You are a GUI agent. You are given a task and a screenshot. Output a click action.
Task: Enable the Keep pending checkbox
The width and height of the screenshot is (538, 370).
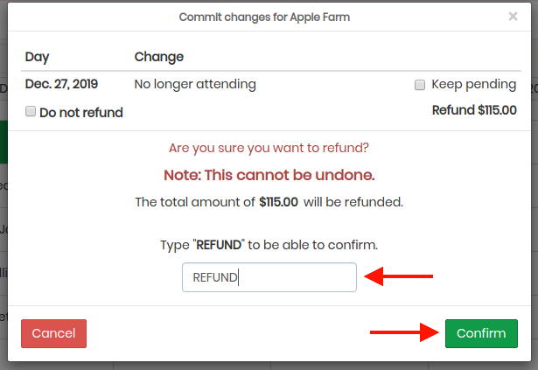click(420, 85)
